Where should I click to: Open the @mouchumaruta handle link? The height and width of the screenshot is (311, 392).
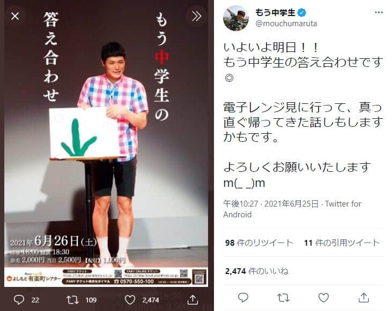pyautogui.click(x=286, y=24)
